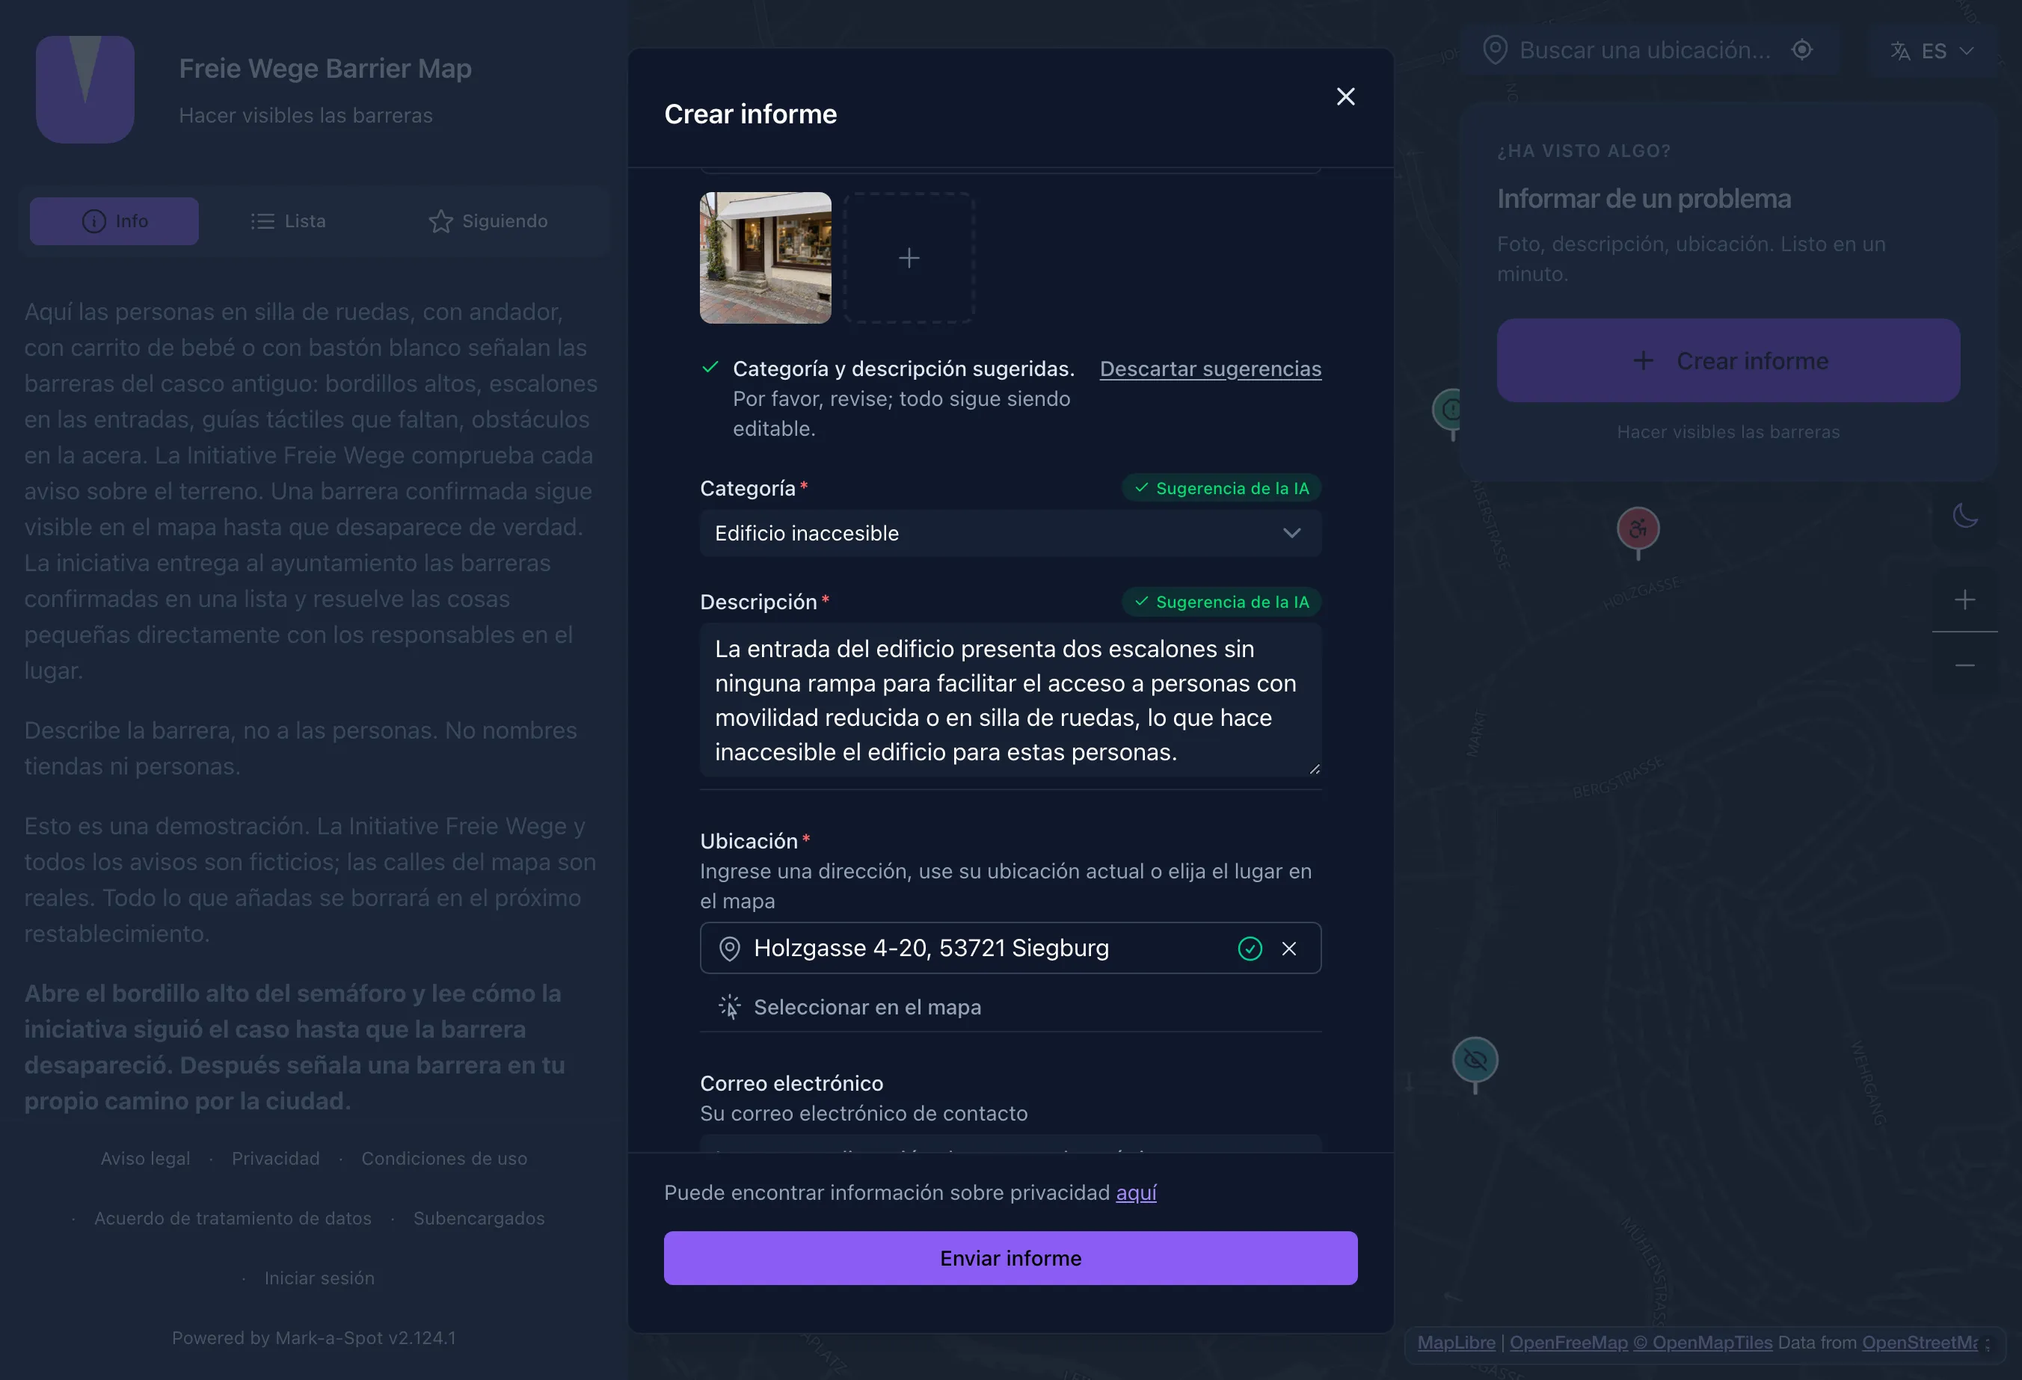This screenshot has height=1380, width=2022.
Task: Open the ES language selector
Action: point(1932,50)
